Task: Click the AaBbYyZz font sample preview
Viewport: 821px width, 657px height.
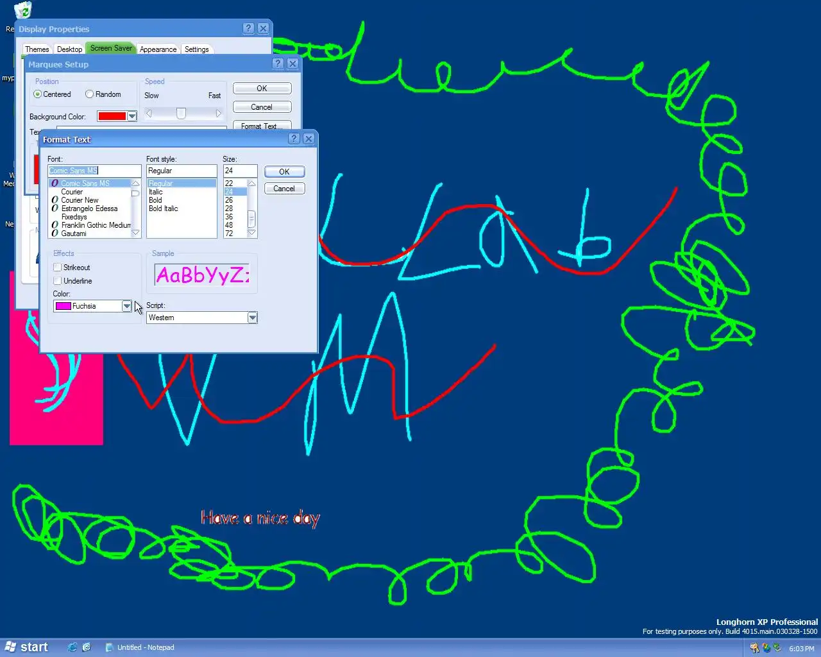Action: [202, 275]
